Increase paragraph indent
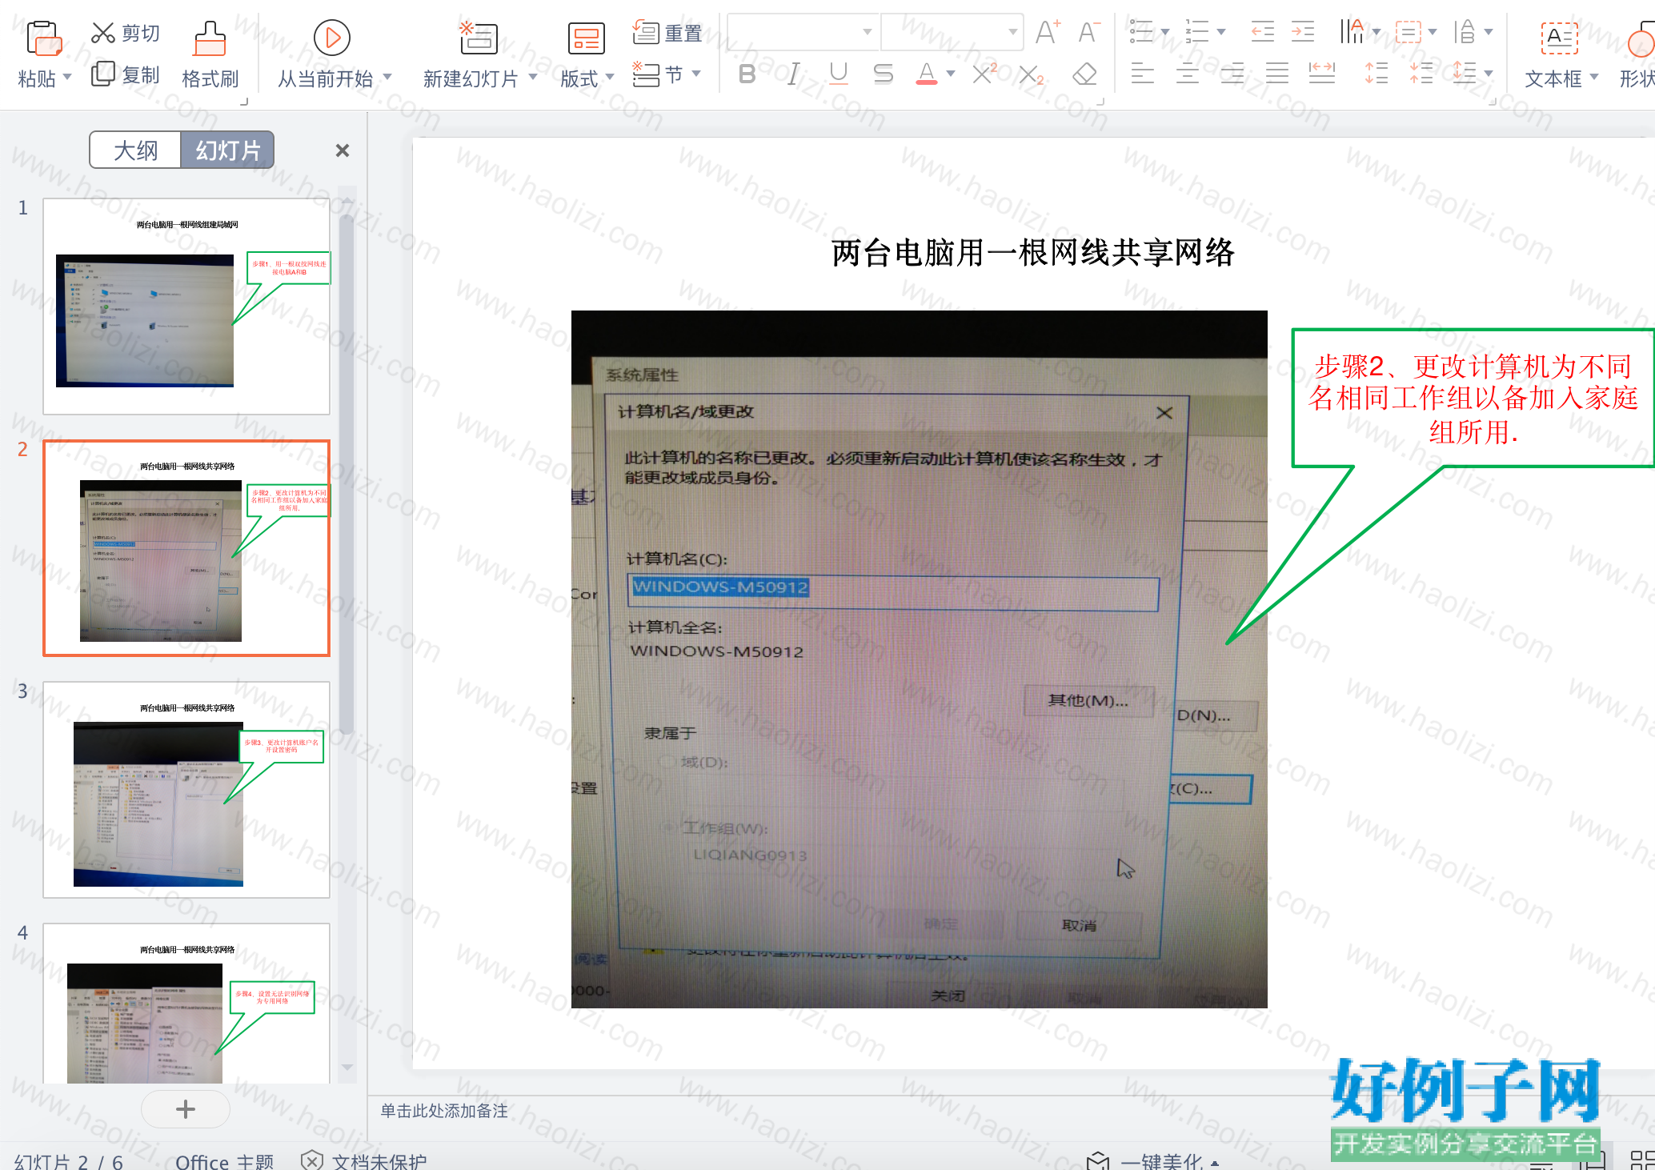 click(1303, 32)
